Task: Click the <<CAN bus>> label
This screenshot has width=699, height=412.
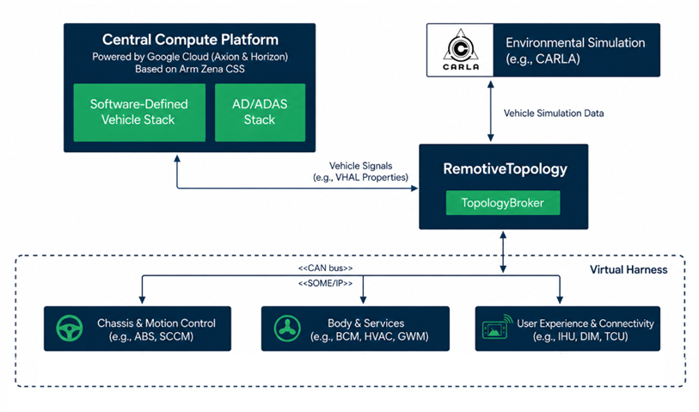Action: 326,268
